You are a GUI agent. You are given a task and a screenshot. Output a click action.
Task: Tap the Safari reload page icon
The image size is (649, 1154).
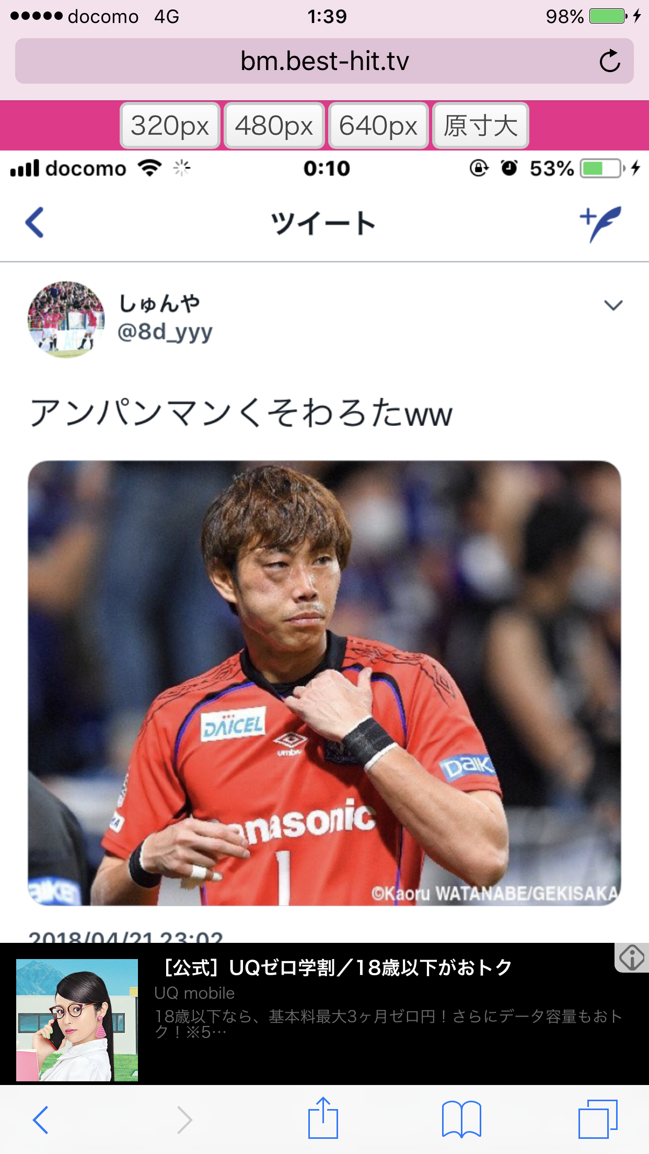(609, 61)
